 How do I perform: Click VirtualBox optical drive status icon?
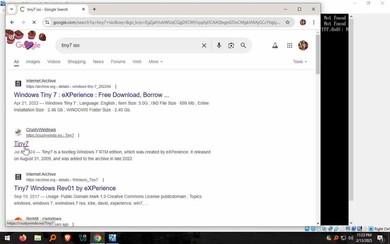pos(313,229)
